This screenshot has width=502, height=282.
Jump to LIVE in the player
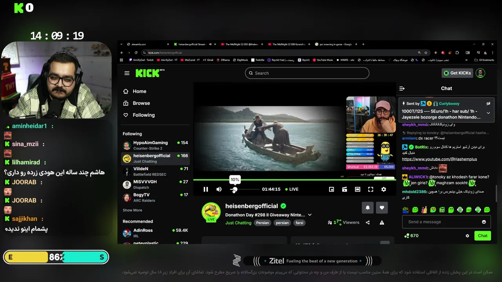[292, 189]
